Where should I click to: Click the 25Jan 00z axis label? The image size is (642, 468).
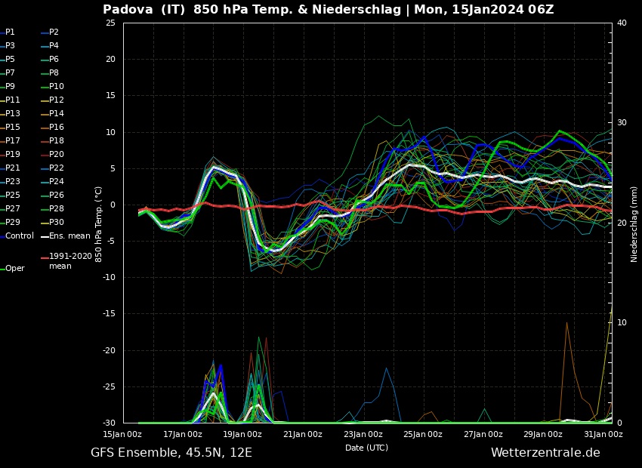(x=423, y=434)
